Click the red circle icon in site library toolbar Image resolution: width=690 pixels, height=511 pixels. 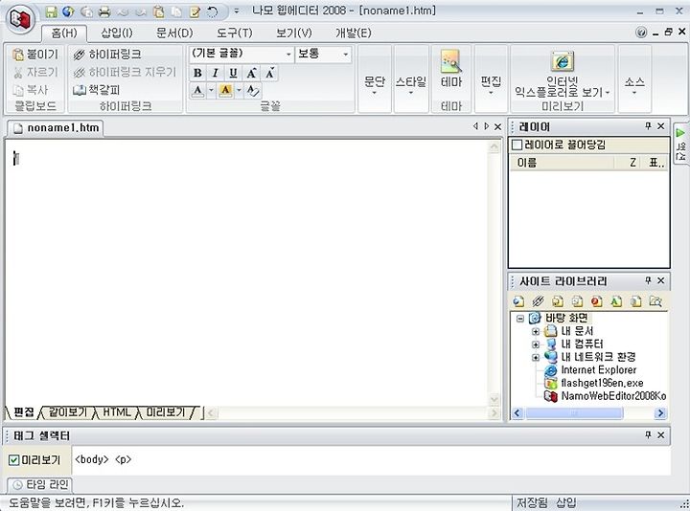pyautogui.click(x=597, y=301)
